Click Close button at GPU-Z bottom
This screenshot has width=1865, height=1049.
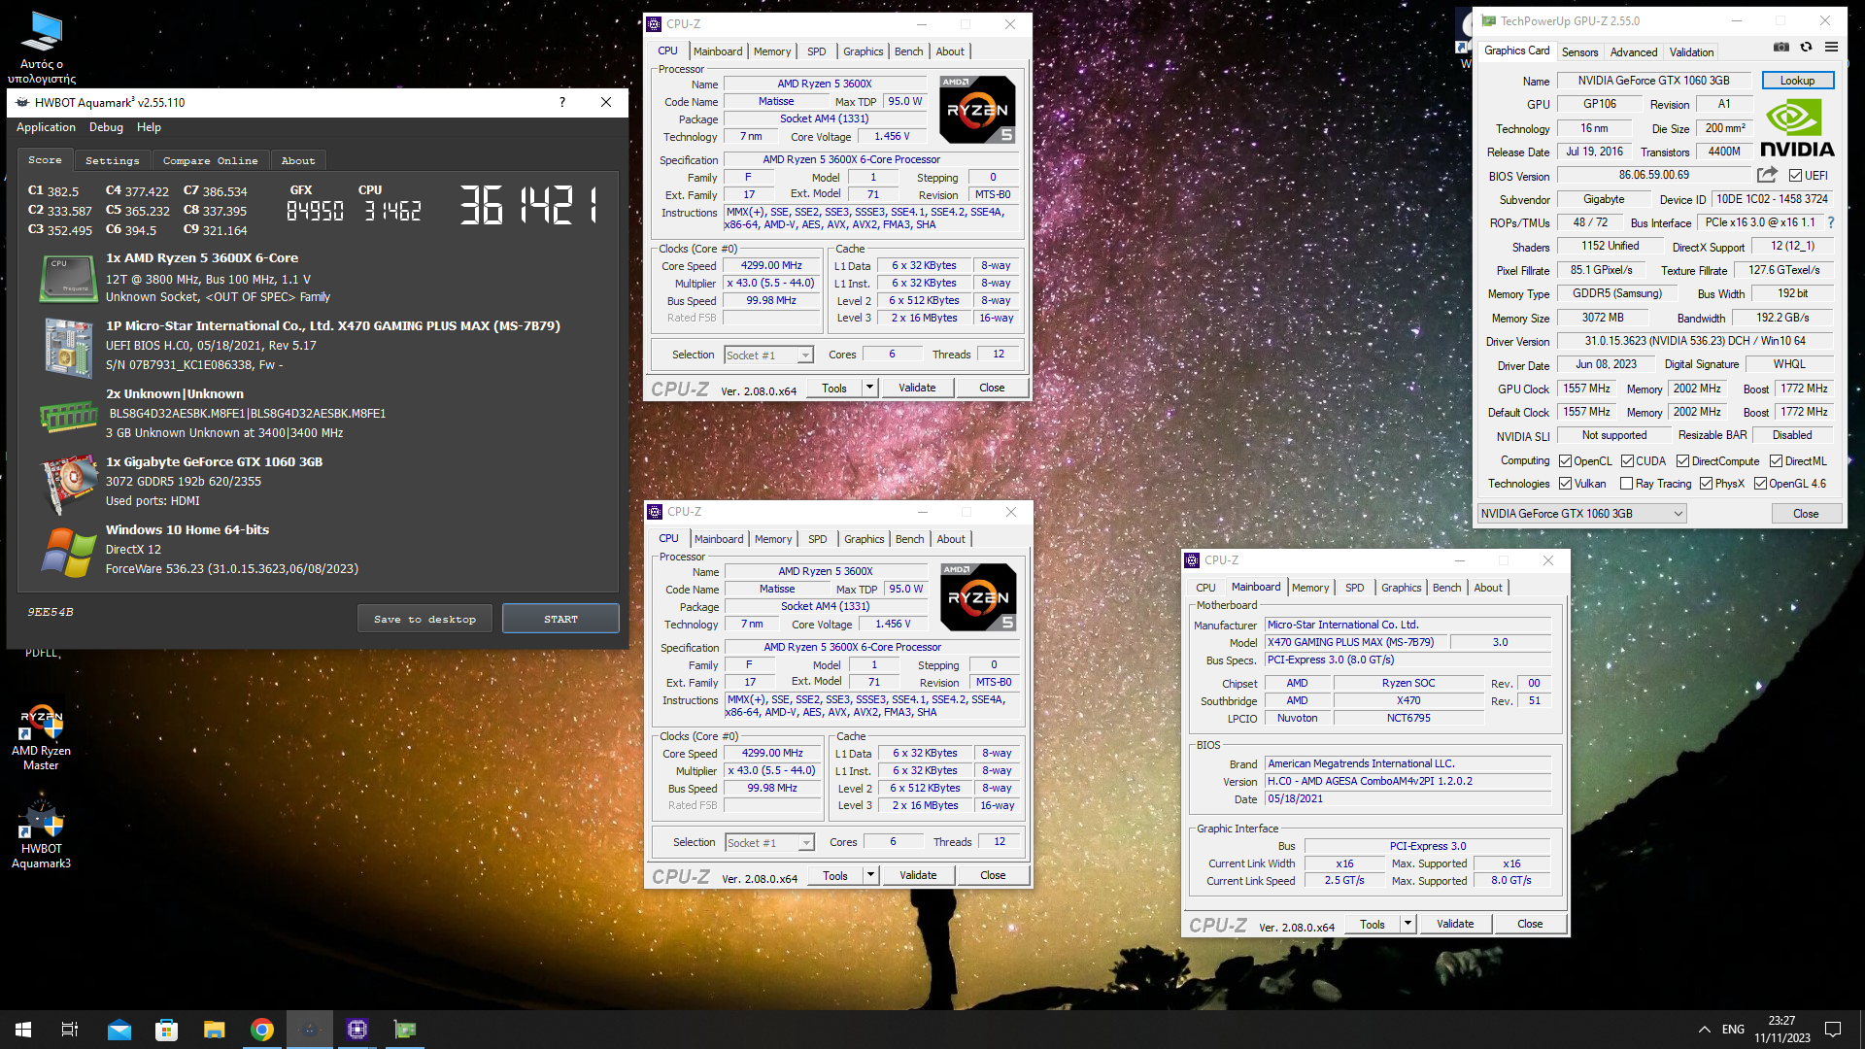tap(1806, 514)
